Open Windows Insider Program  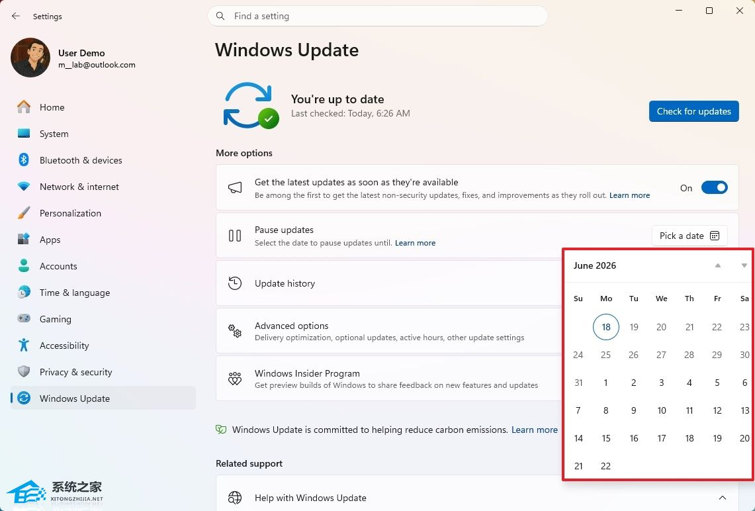(390, 379)
